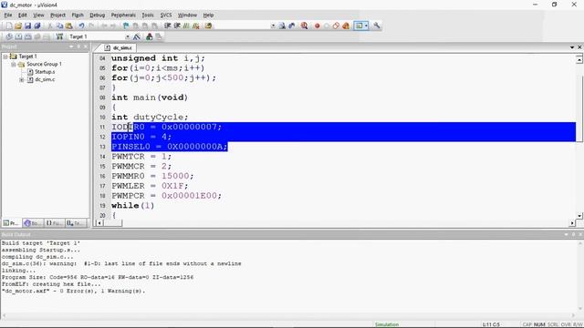
Task: Copy selection toolbar icon
Action: (x=59, y=26)
